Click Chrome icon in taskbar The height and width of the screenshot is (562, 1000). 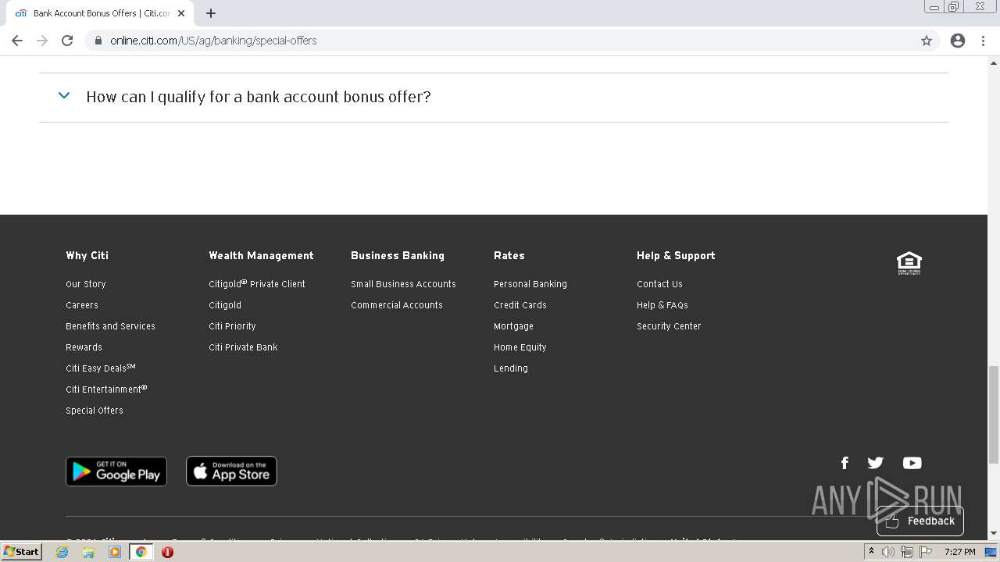[141, 552]
